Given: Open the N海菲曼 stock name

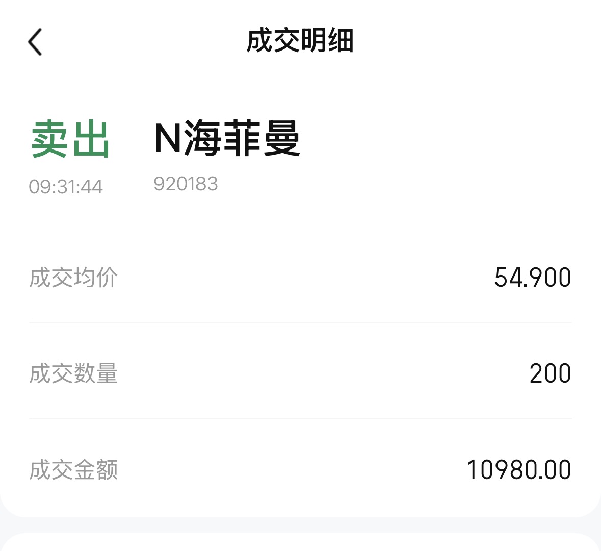Looking at the screenshot, I should point(227,139).
